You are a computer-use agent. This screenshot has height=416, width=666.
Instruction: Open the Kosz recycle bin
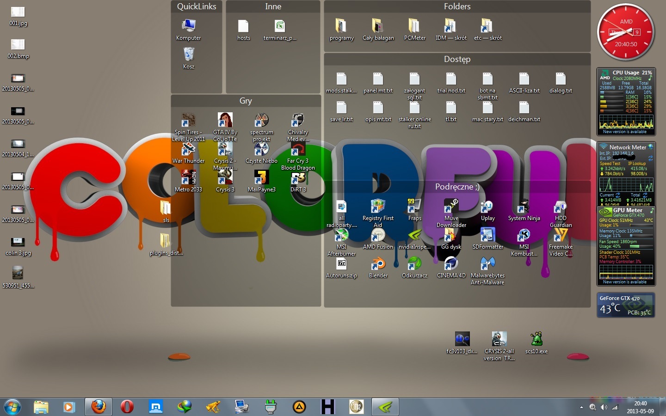click(x=189, y=59)
